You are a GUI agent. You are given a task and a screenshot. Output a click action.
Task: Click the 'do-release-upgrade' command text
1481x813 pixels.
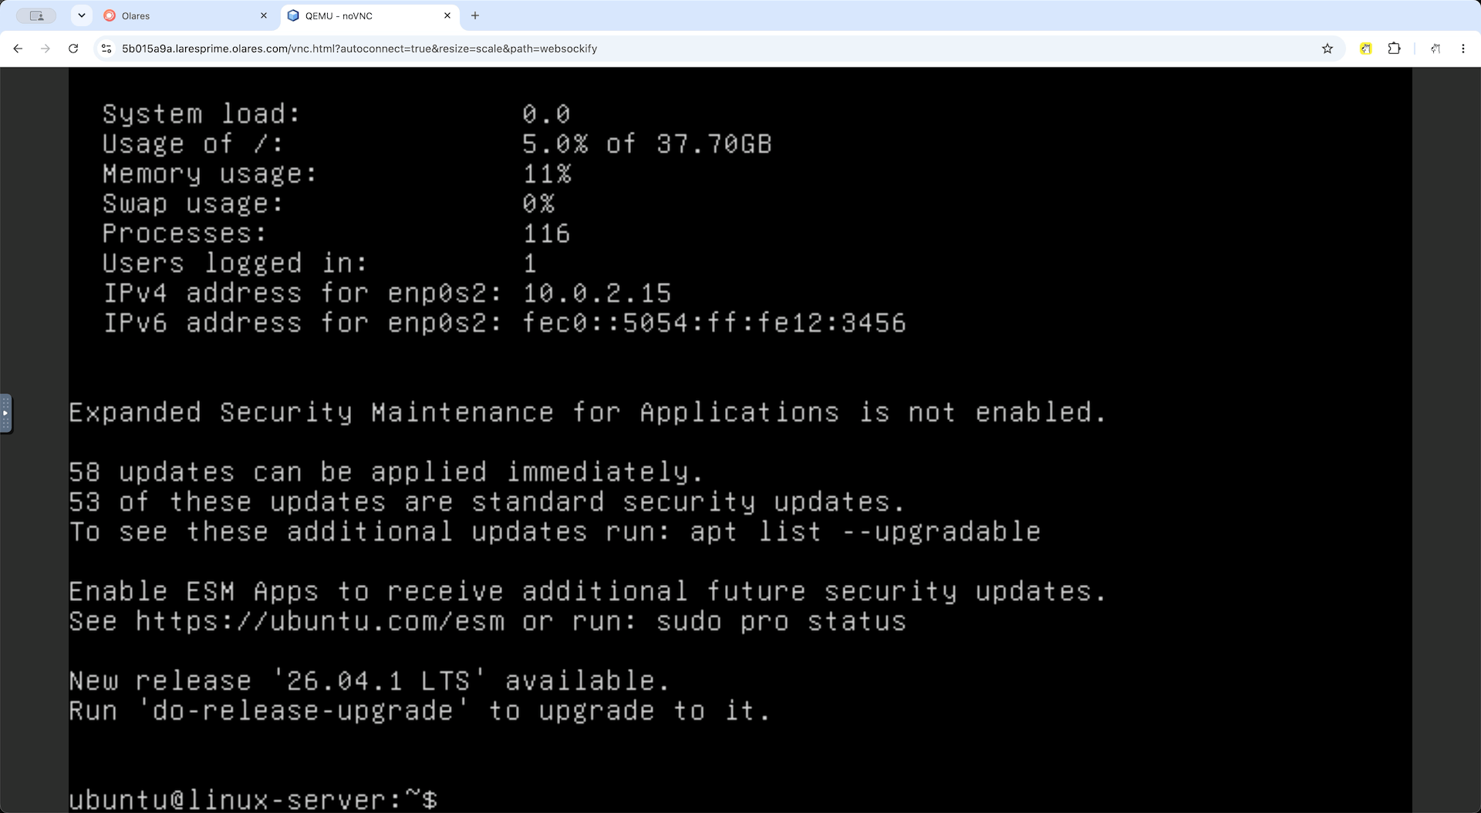pyautogui.click(x=303, y=711)
